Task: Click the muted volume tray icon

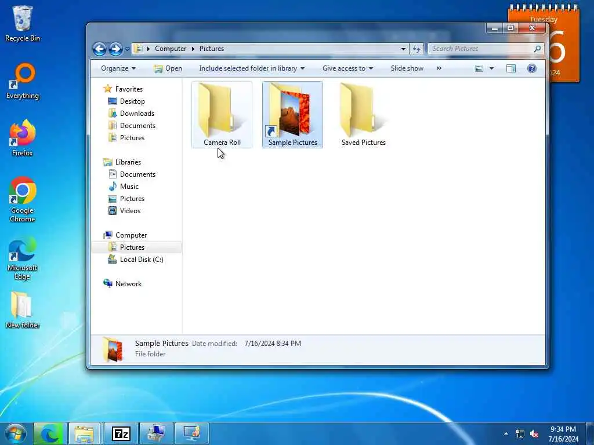Action: 534,433
